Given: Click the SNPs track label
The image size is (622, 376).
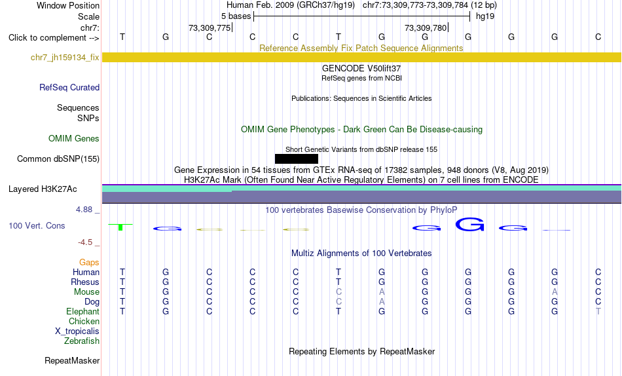Looking at the screenshot, I should pos(88,119).
